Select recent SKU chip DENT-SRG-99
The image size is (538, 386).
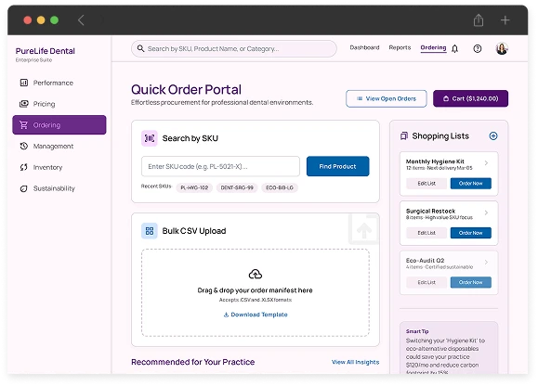coord(237,187)
